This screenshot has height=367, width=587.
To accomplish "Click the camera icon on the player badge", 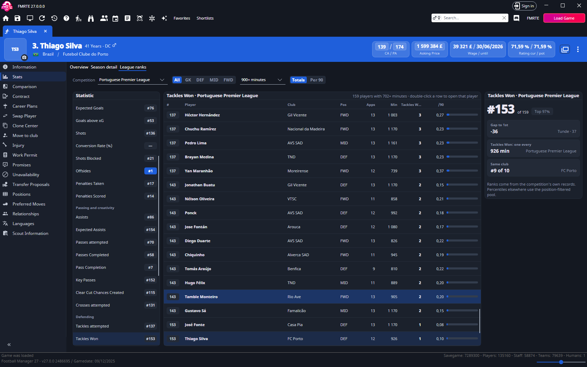I will [x=24, y=57].
